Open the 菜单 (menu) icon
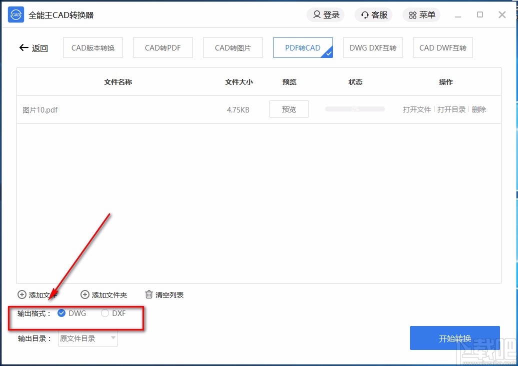The width and height of the screenshot is (518, 366). [413, 15]
